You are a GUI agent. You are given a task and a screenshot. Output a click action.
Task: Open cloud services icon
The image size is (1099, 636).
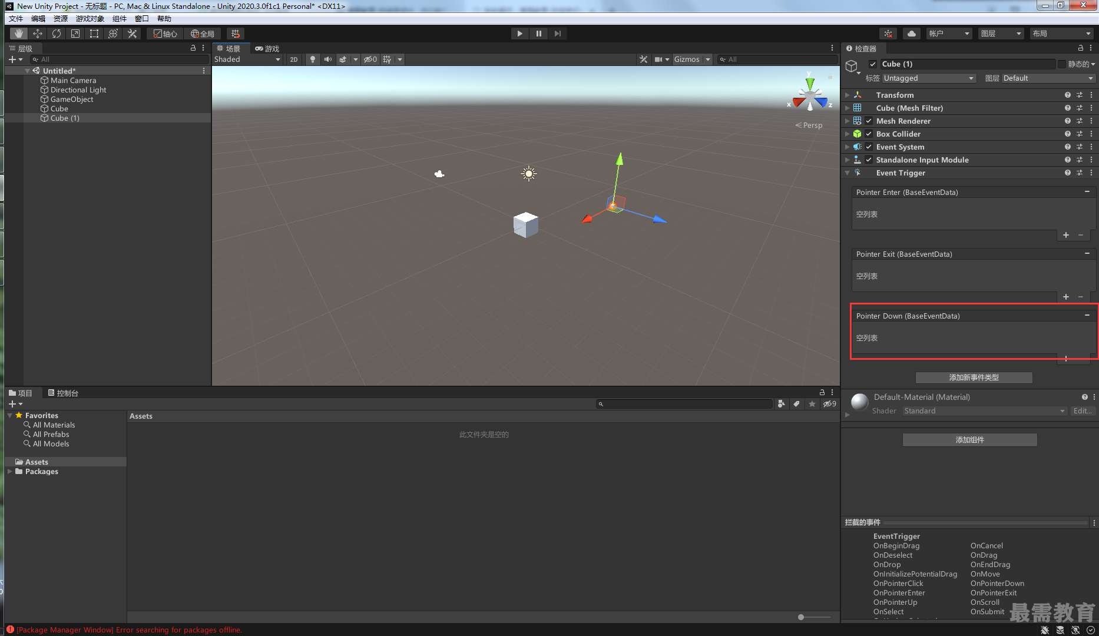[x=911, y=34]
